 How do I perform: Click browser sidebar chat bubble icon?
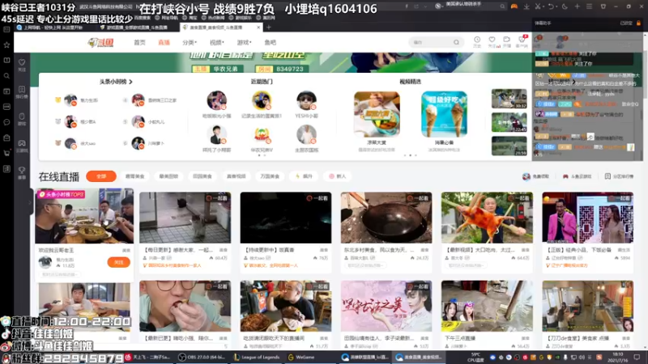pos(6,122)
